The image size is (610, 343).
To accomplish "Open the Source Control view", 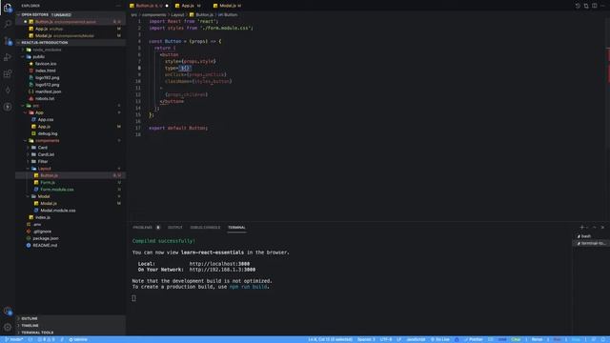I will [8, 40].
